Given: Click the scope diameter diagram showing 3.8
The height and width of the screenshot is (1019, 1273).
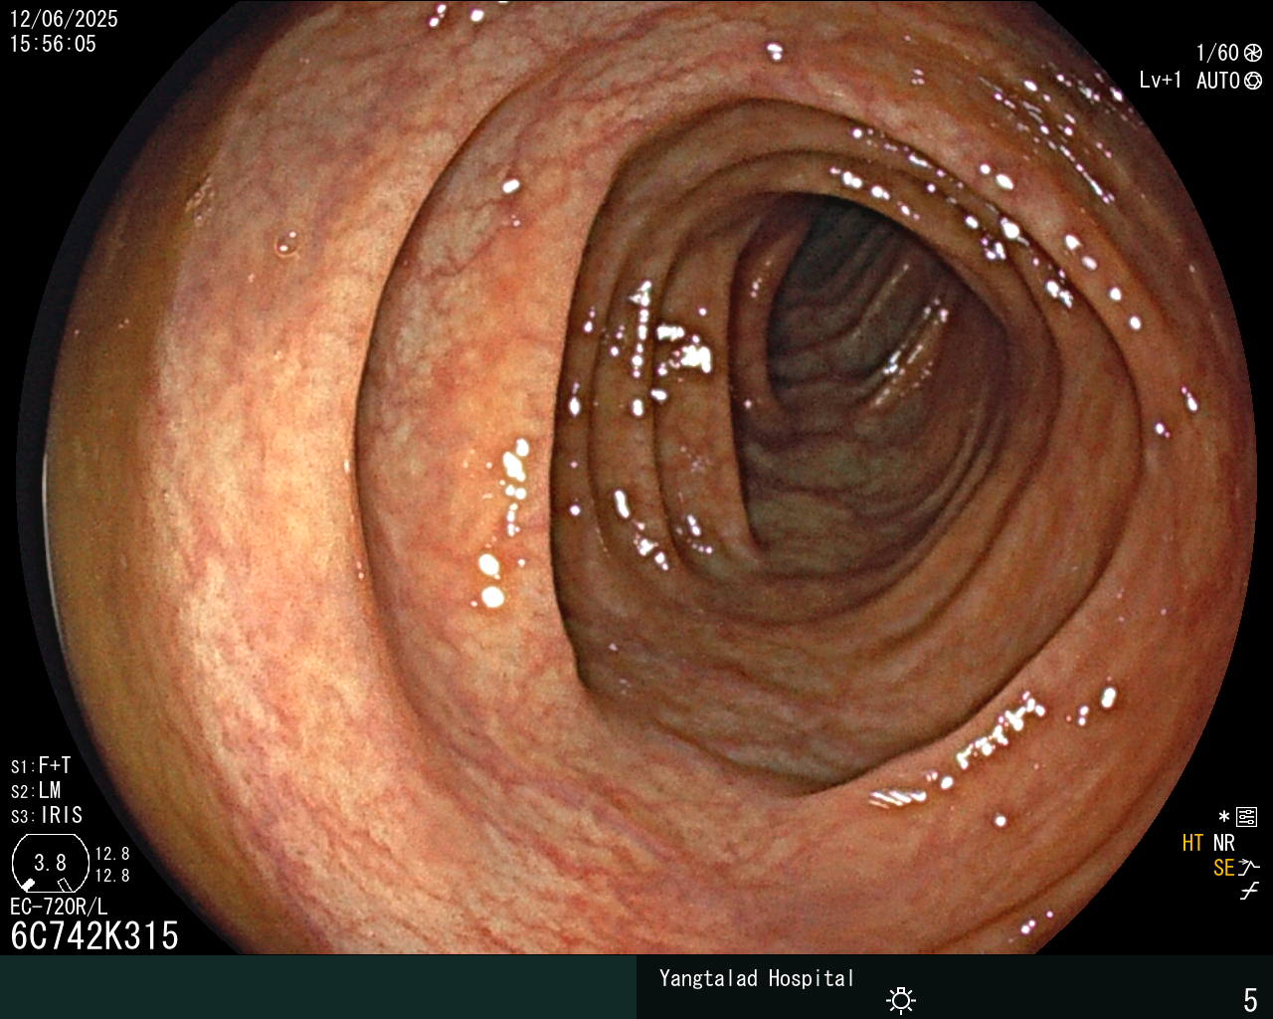Looking at the screenshot, I should [50, 863].
